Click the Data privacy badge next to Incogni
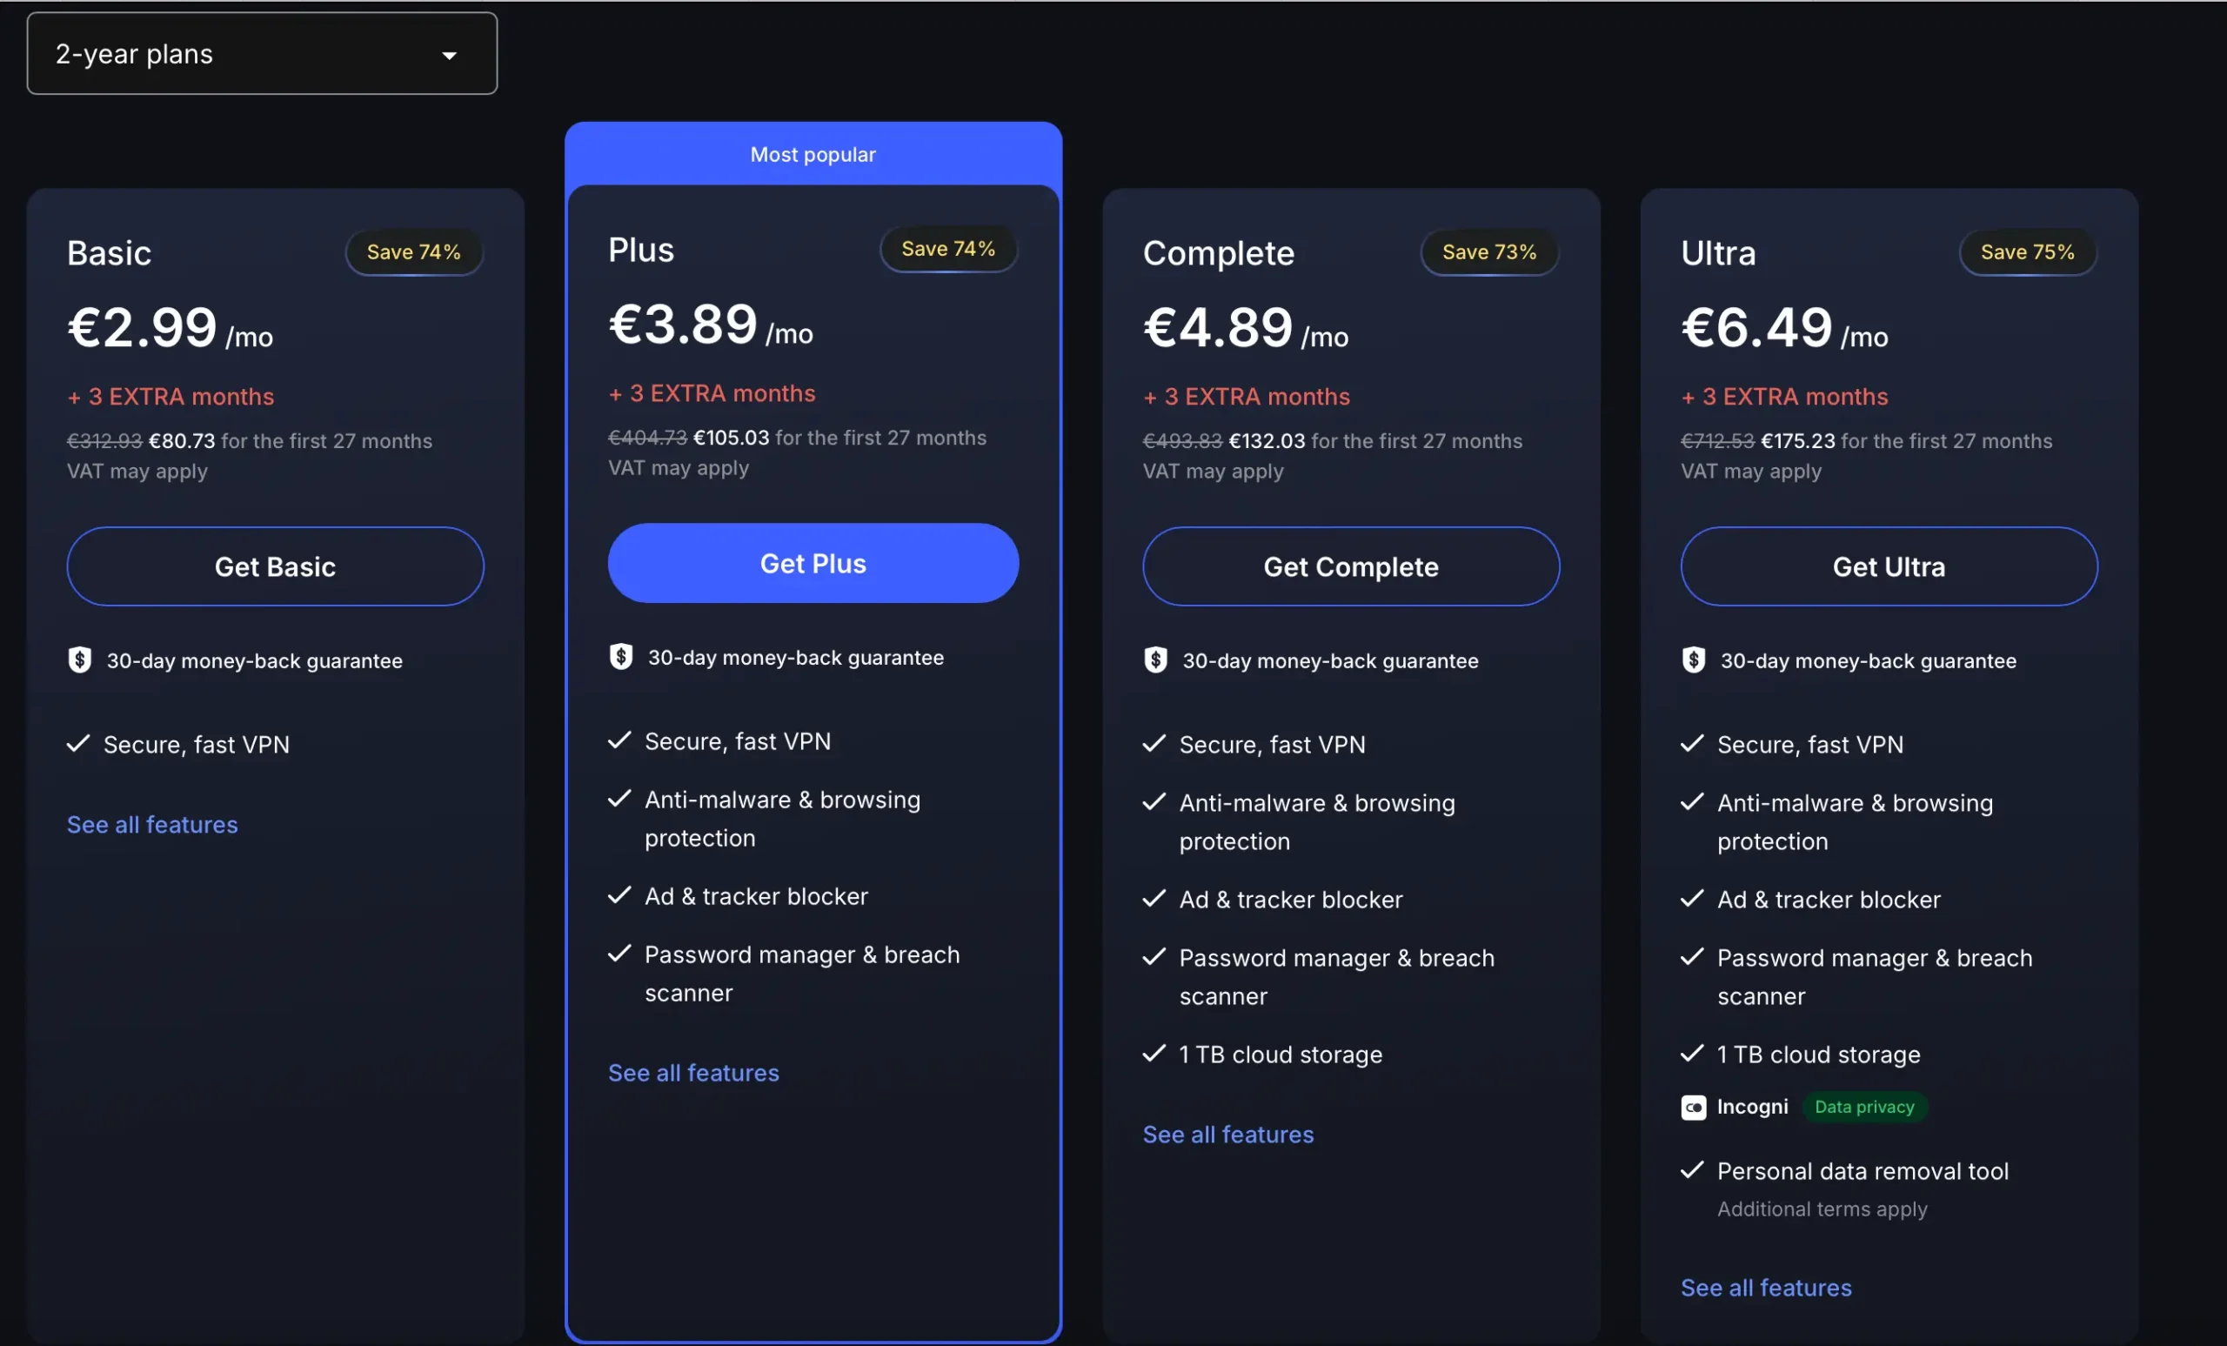This screenshot has height=1346, width=2227. point(1863,1107)
